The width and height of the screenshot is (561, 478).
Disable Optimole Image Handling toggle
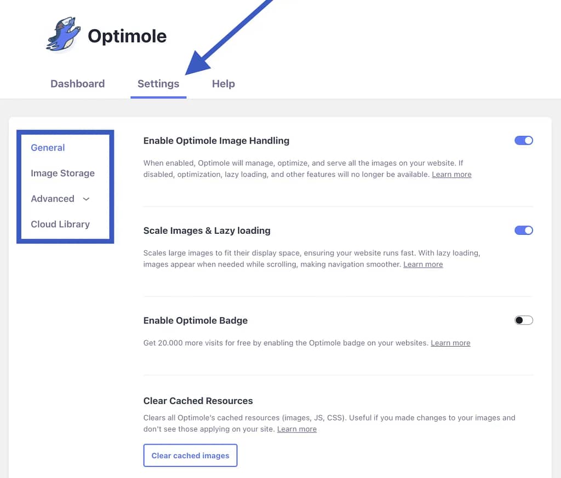[523, 141]
